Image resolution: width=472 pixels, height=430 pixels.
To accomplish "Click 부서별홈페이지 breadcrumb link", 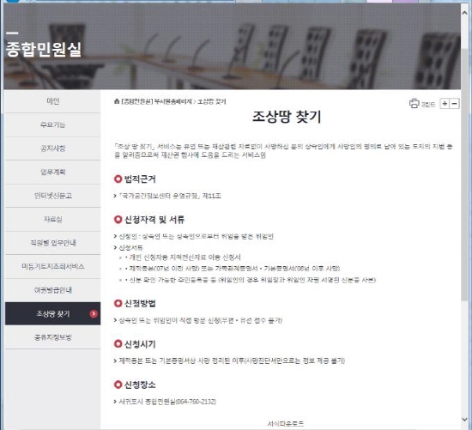I will click(x=172, y=101).
